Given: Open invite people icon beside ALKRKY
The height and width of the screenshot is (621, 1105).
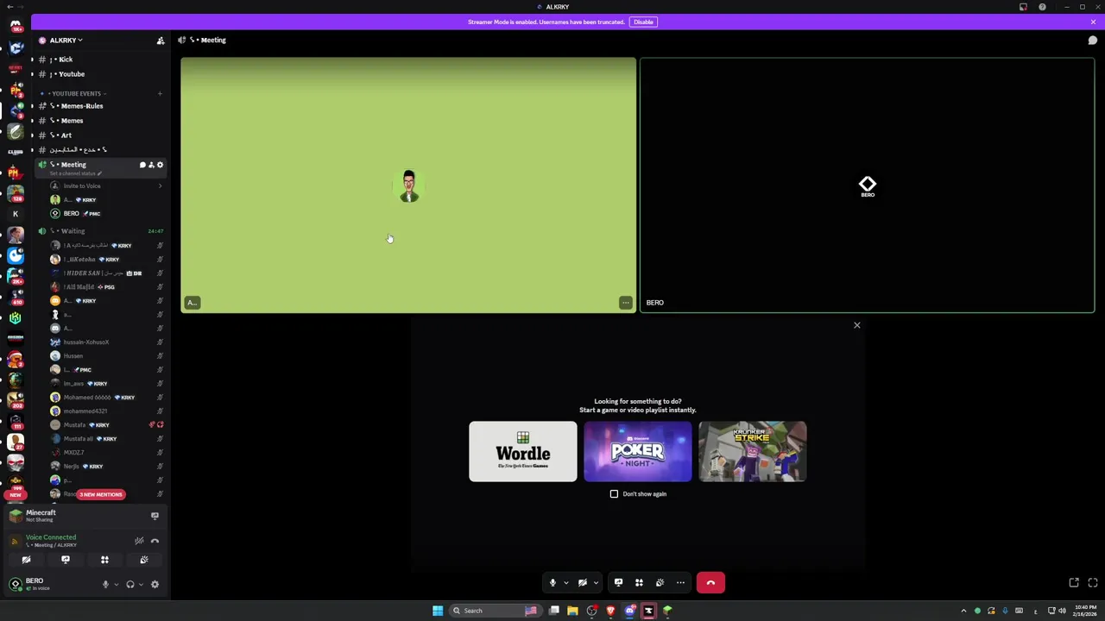Looking at the screenshot, I should point(160,41).
